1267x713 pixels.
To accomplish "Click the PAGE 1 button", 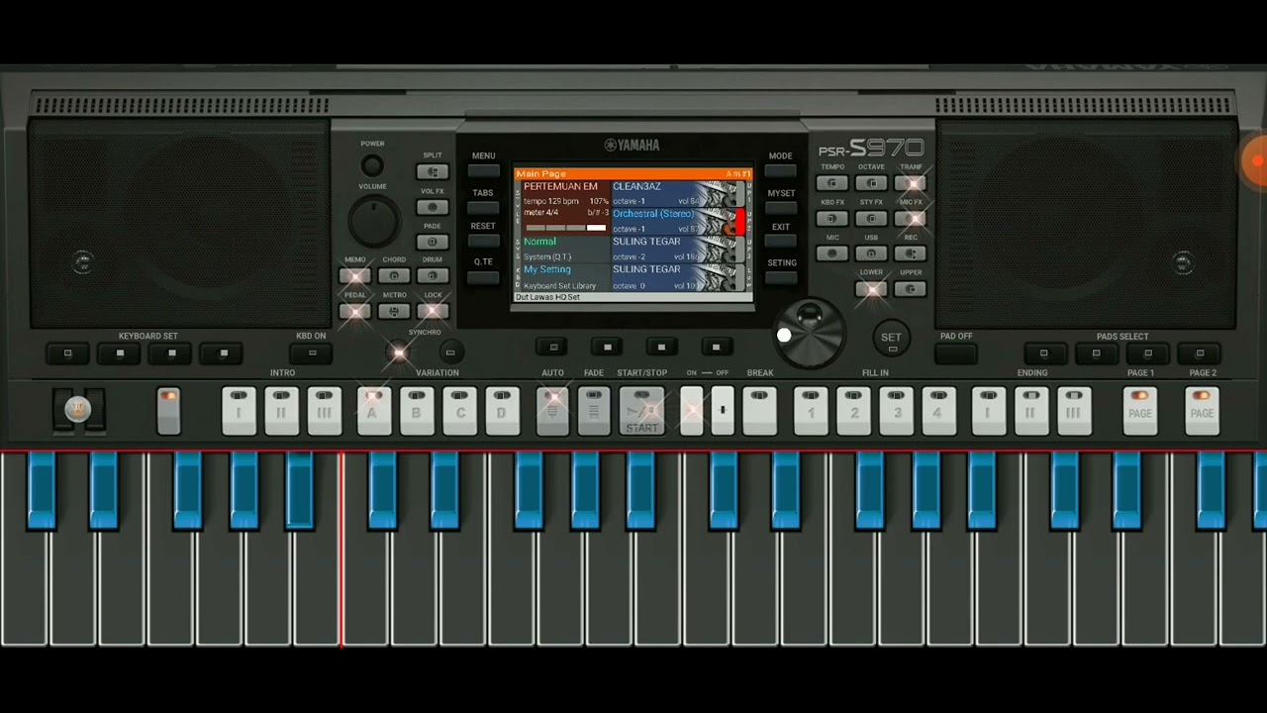I will click(1140, 411).
